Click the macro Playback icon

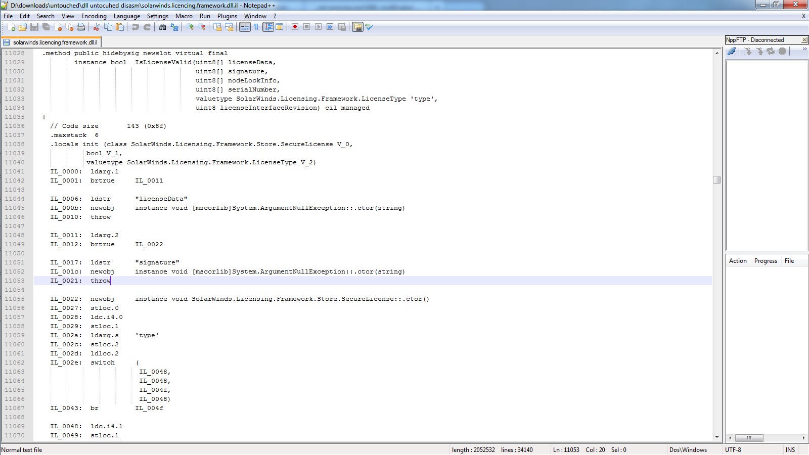pos(318,27)
